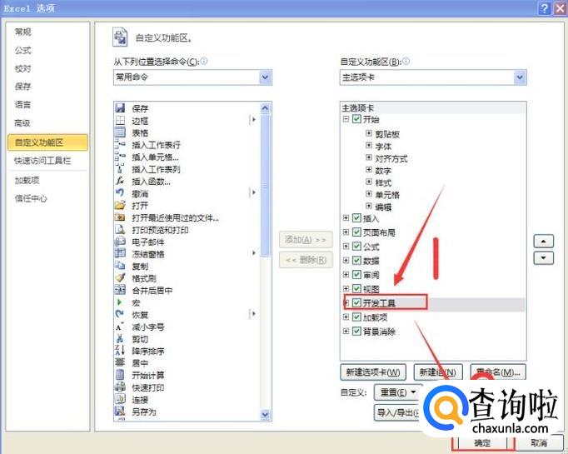The width and height of the screenshot is (568, 454).
Task: Toggle the Data (数据) tab checkbox
Action: (x=356, y=260)
